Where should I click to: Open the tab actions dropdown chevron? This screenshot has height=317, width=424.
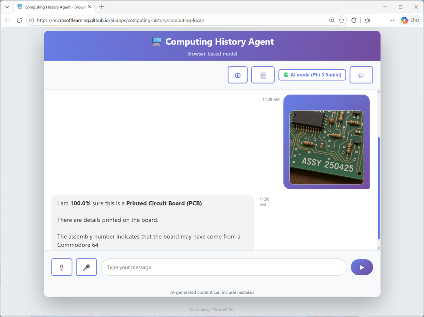[7, 7]
